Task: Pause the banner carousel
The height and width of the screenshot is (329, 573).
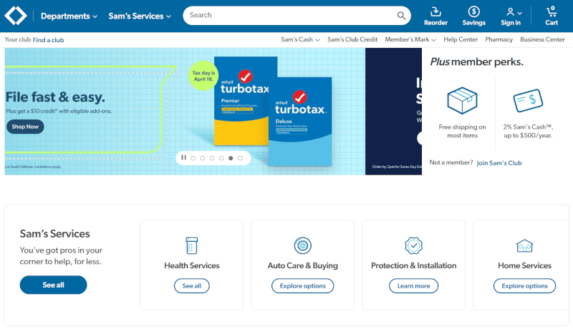Action: pos(183,157)
